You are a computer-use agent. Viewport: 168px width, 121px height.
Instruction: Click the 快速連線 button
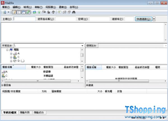coord(143,19)
